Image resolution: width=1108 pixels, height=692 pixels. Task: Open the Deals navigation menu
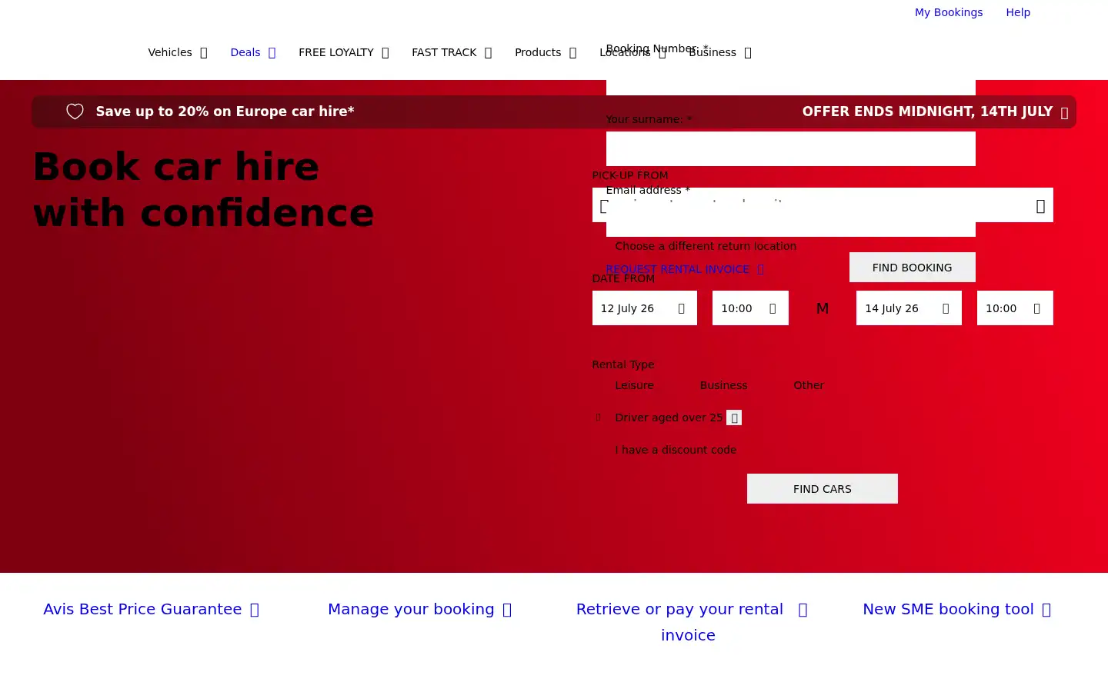pyautogui.click(x=253, y=52)
